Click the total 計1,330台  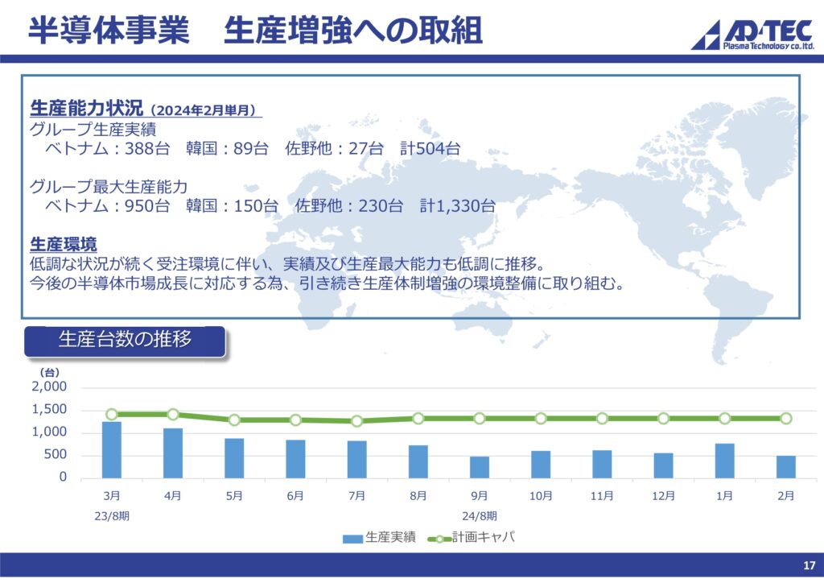(458, 205)
